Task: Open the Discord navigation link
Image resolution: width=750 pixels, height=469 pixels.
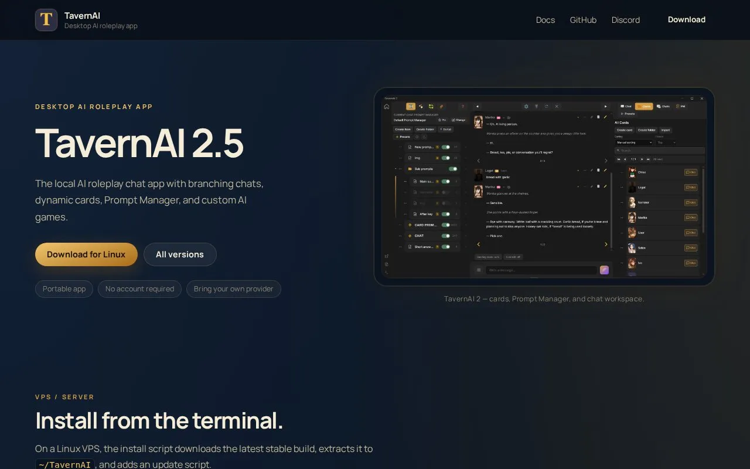Action: [x=626, y=20]
